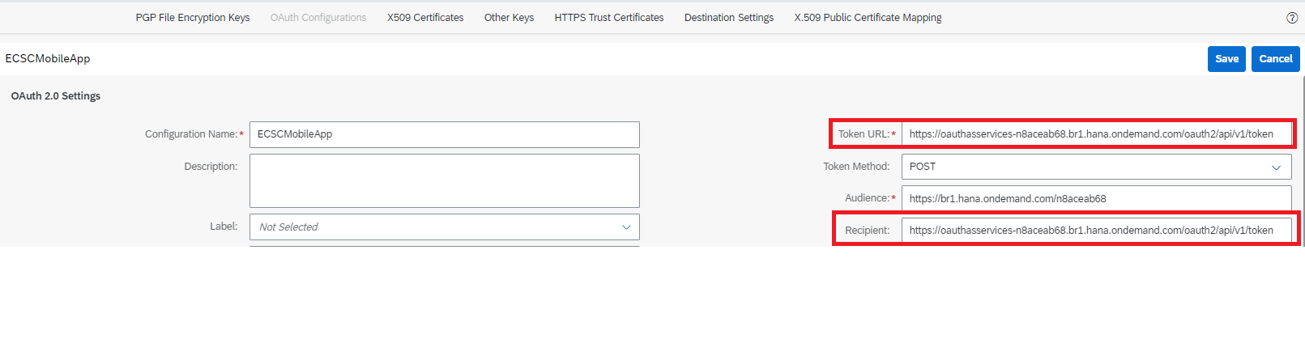The width and height of the screenshot is (1305, 339).
Task: Switch to PGP File Encryption Keys tab
Action: click(x=193, y=17)
